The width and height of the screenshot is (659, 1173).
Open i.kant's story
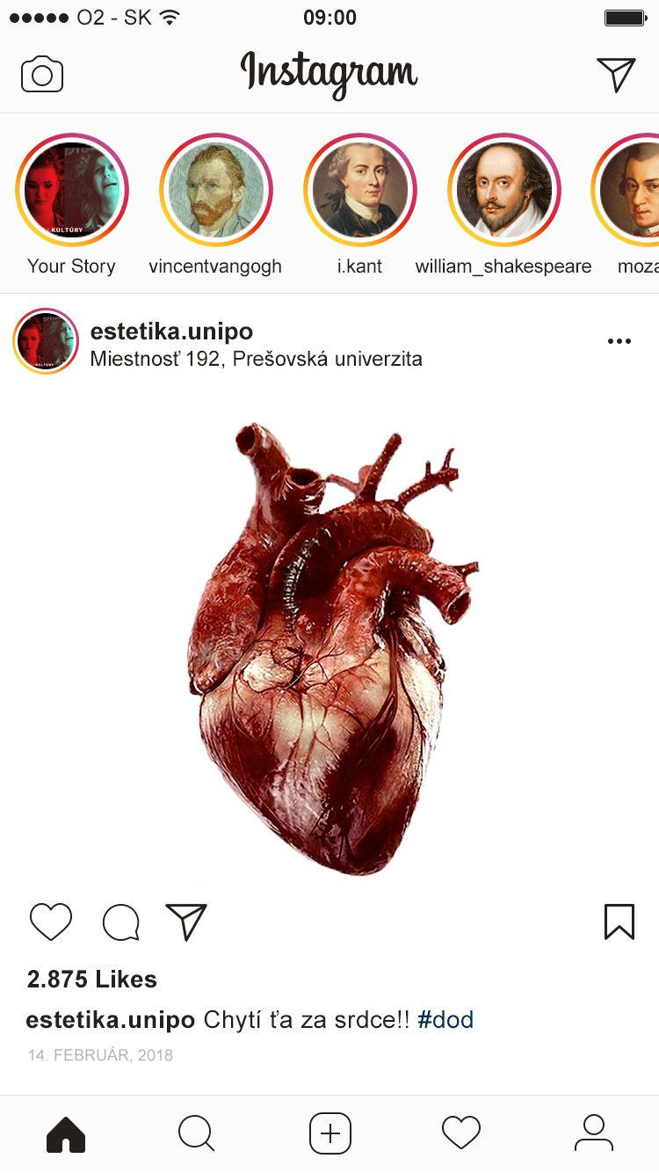point(360,190)
